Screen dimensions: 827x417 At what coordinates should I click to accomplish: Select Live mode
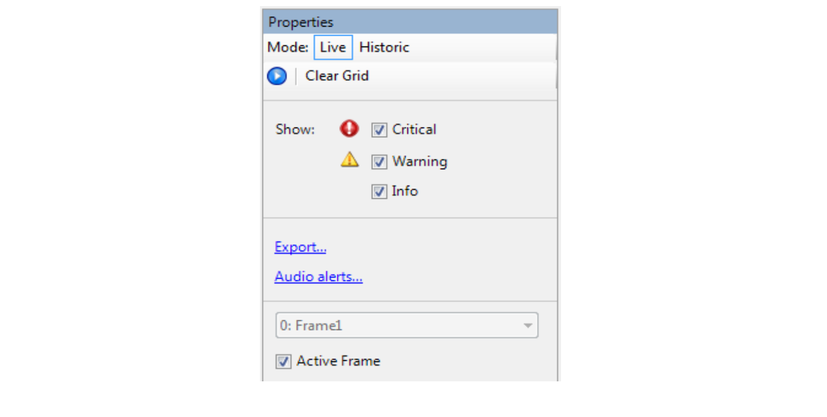point(333,48)
